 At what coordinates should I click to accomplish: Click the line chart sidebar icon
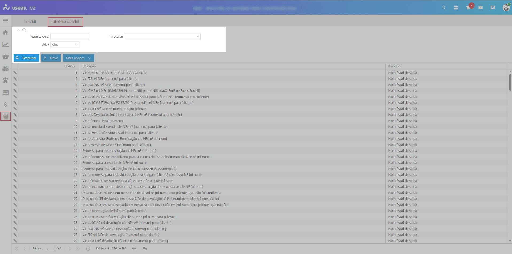(5, 45)
